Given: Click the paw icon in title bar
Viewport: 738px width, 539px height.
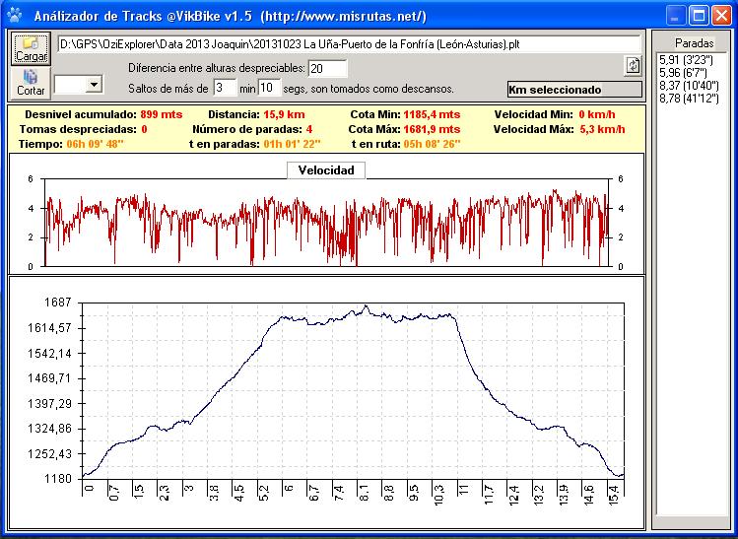Looking at the screenshot, I should coord(15,16).
